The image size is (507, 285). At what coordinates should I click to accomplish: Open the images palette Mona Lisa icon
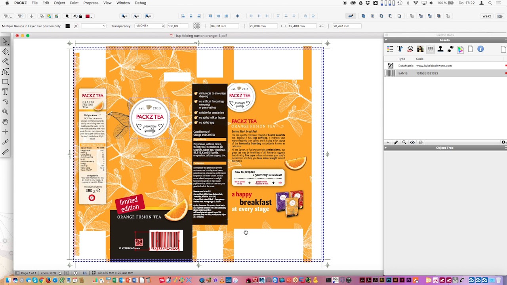pos(420,49)
